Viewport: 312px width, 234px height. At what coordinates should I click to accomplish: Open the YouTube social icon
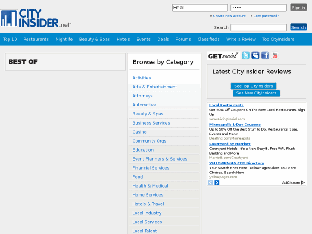pos(275,55)
